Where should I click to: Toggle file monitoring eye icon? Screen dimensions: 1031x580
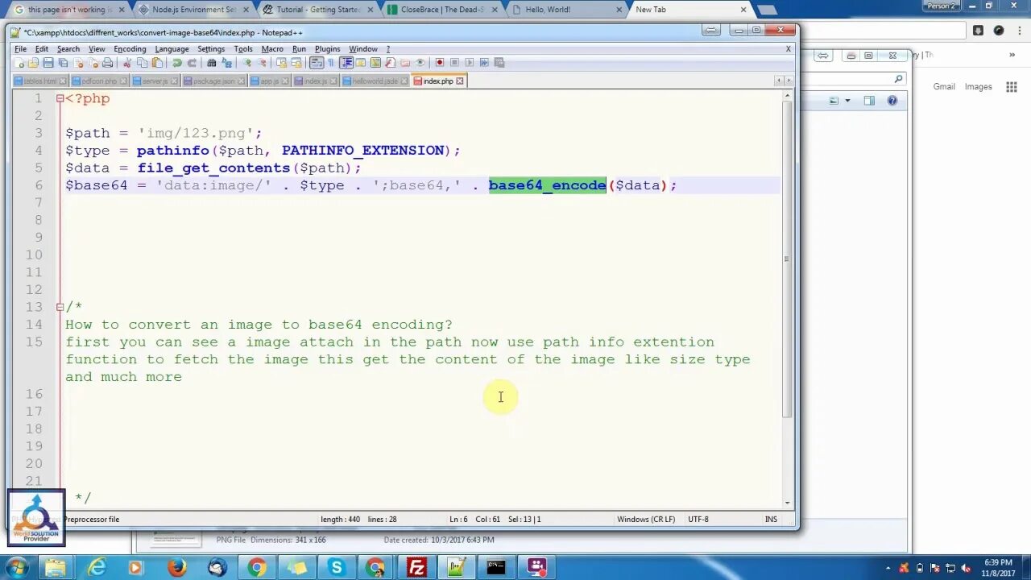420,63
